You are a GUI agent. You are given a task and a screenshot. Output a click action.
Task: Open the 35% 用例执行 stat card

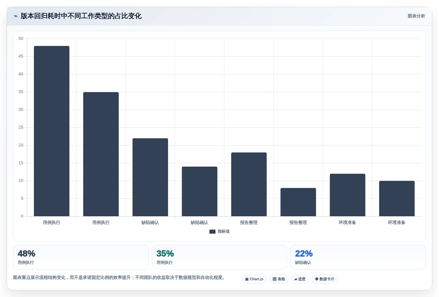click(x=219, y=257)
